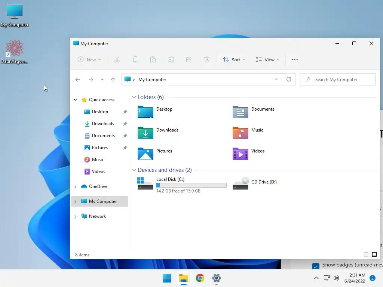Image resolution: width=383 pixels, height=287 pixels.
Task: Click the Copy icon in toolbar
Action: [x=135, y=59]
